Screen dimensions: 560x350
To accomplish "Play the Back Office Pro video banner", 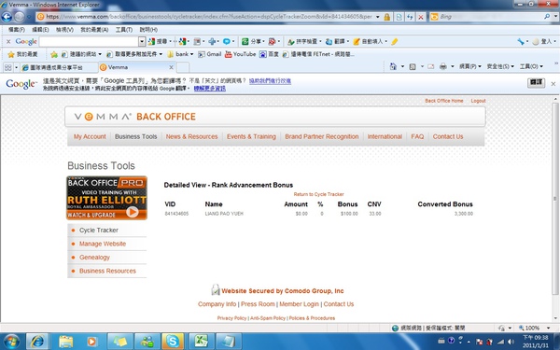I will tap(106, 198).
